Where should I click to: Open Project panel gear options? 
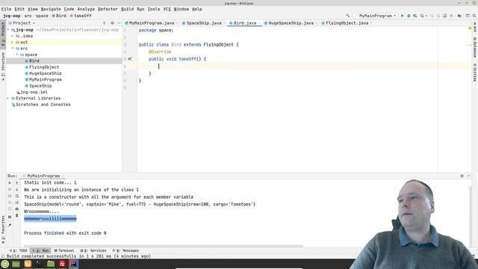[x=112, y=23]
